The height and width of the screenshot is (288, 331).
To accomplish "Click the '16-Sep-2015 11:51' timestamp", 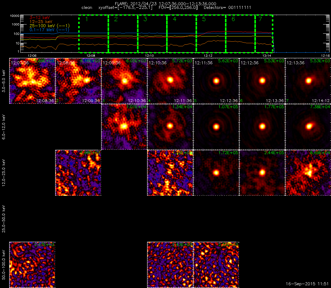I will 307,284.
